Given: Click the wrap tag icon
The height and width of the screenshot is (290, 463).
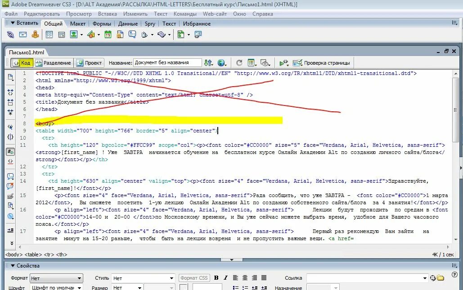Looking at the screenshot, I should point(10,196).
